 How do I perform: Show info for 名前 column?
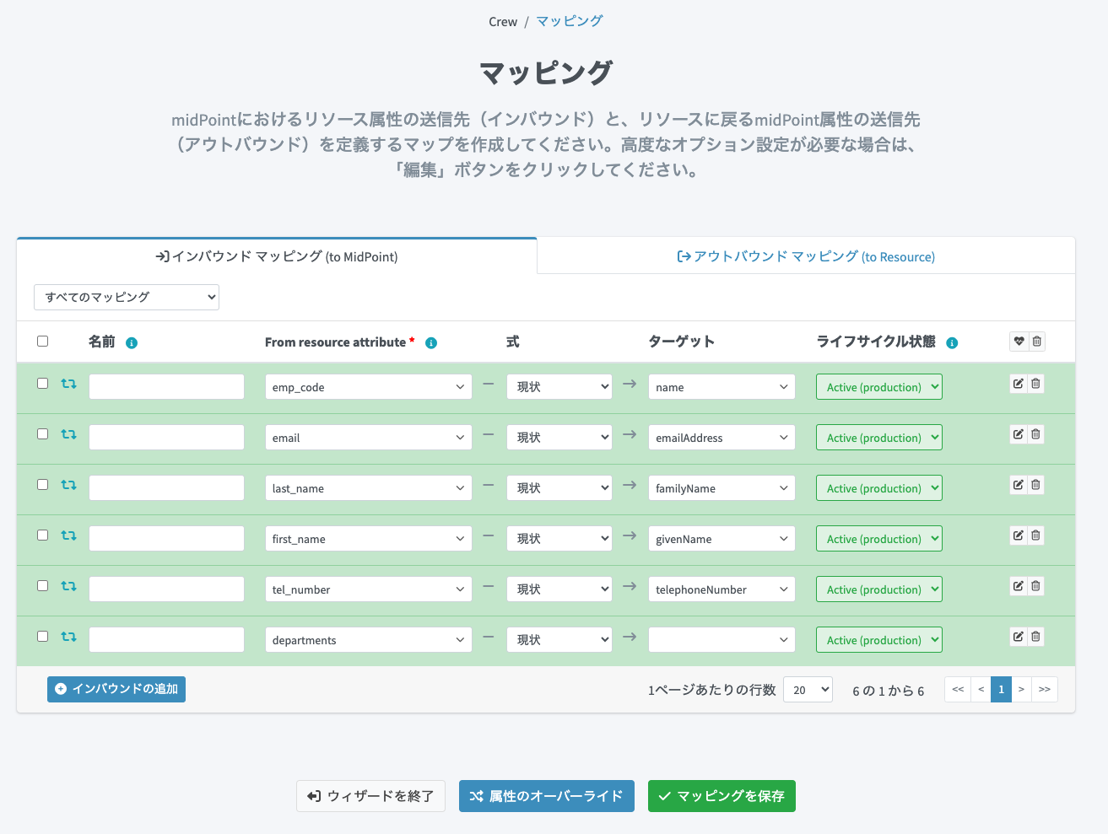(x=132, y=343)
